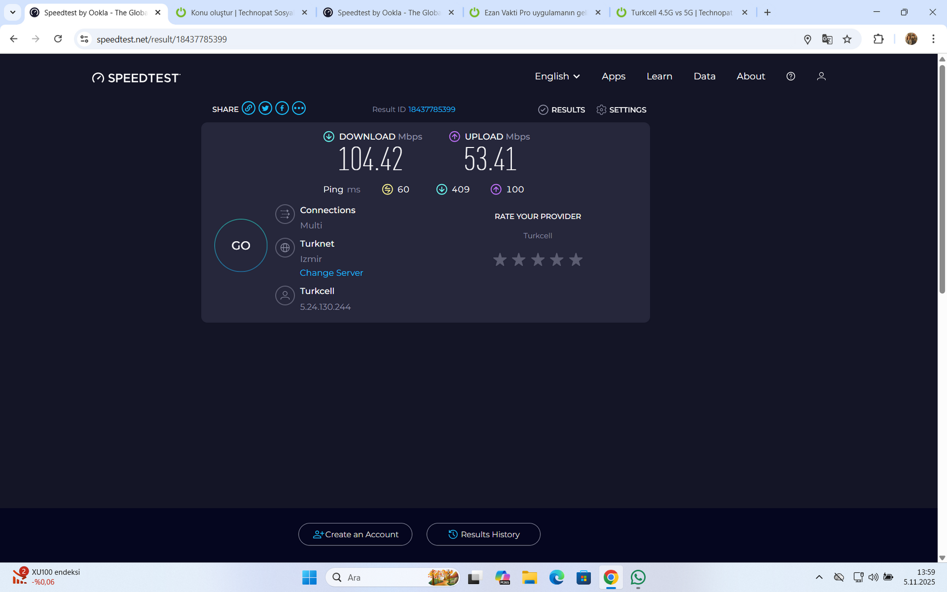Share result on Twitter
Screen dimensions: 947x592
click(x=265, y=108)
